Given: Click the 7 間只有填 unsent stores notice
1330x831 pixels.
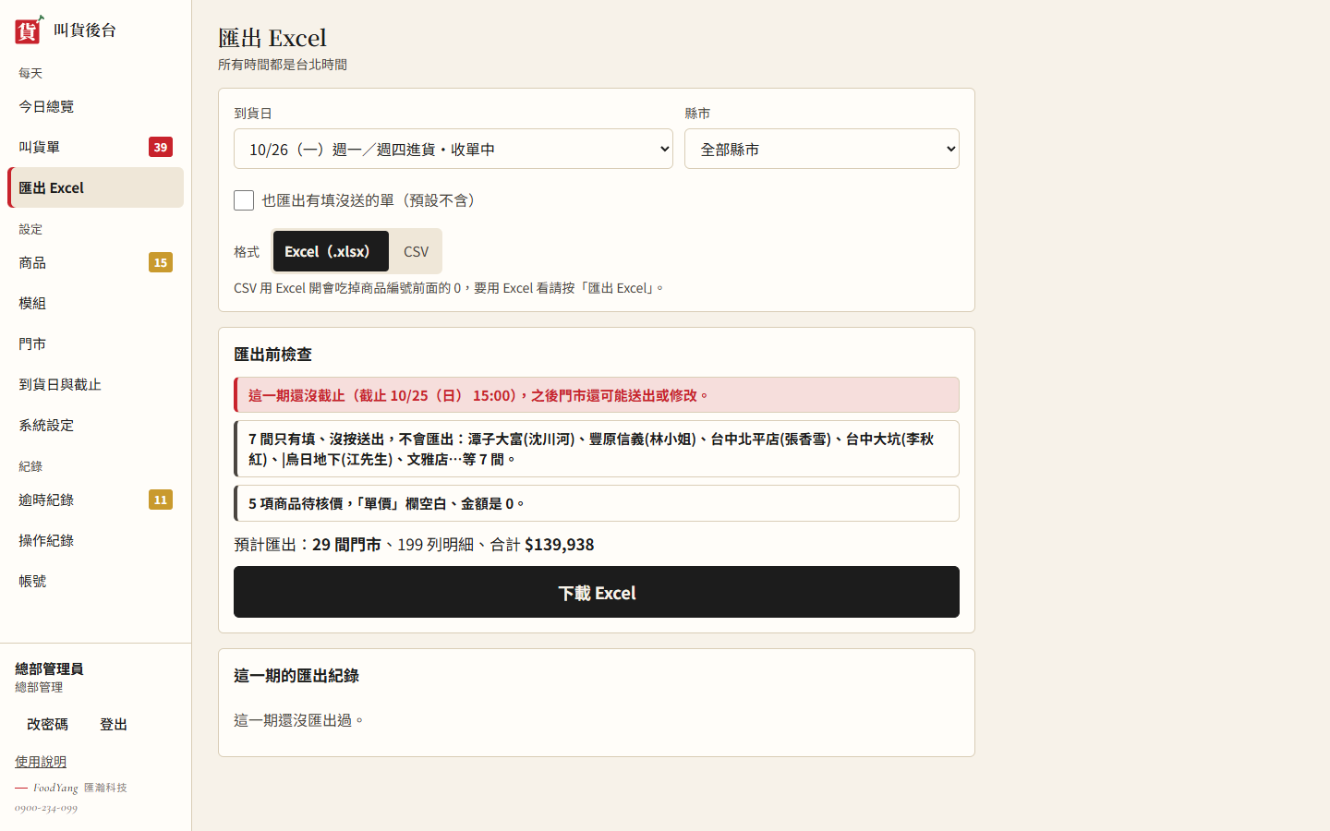Looking at the screenshot, I should click(597, 449).
